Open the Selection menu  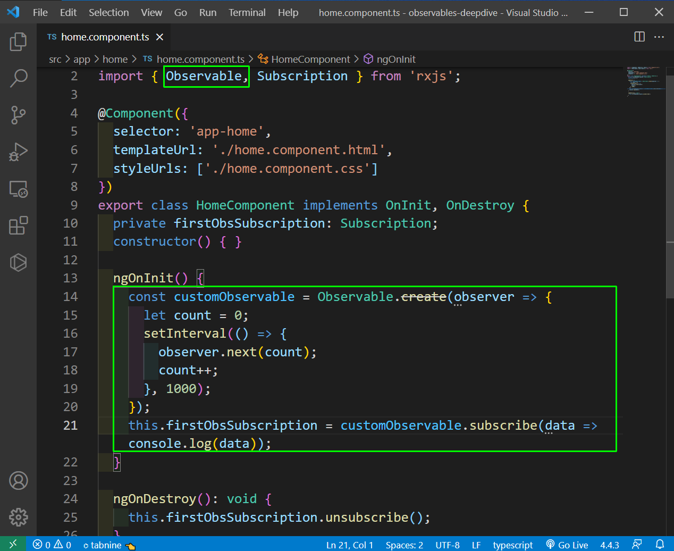pos(108,12)
